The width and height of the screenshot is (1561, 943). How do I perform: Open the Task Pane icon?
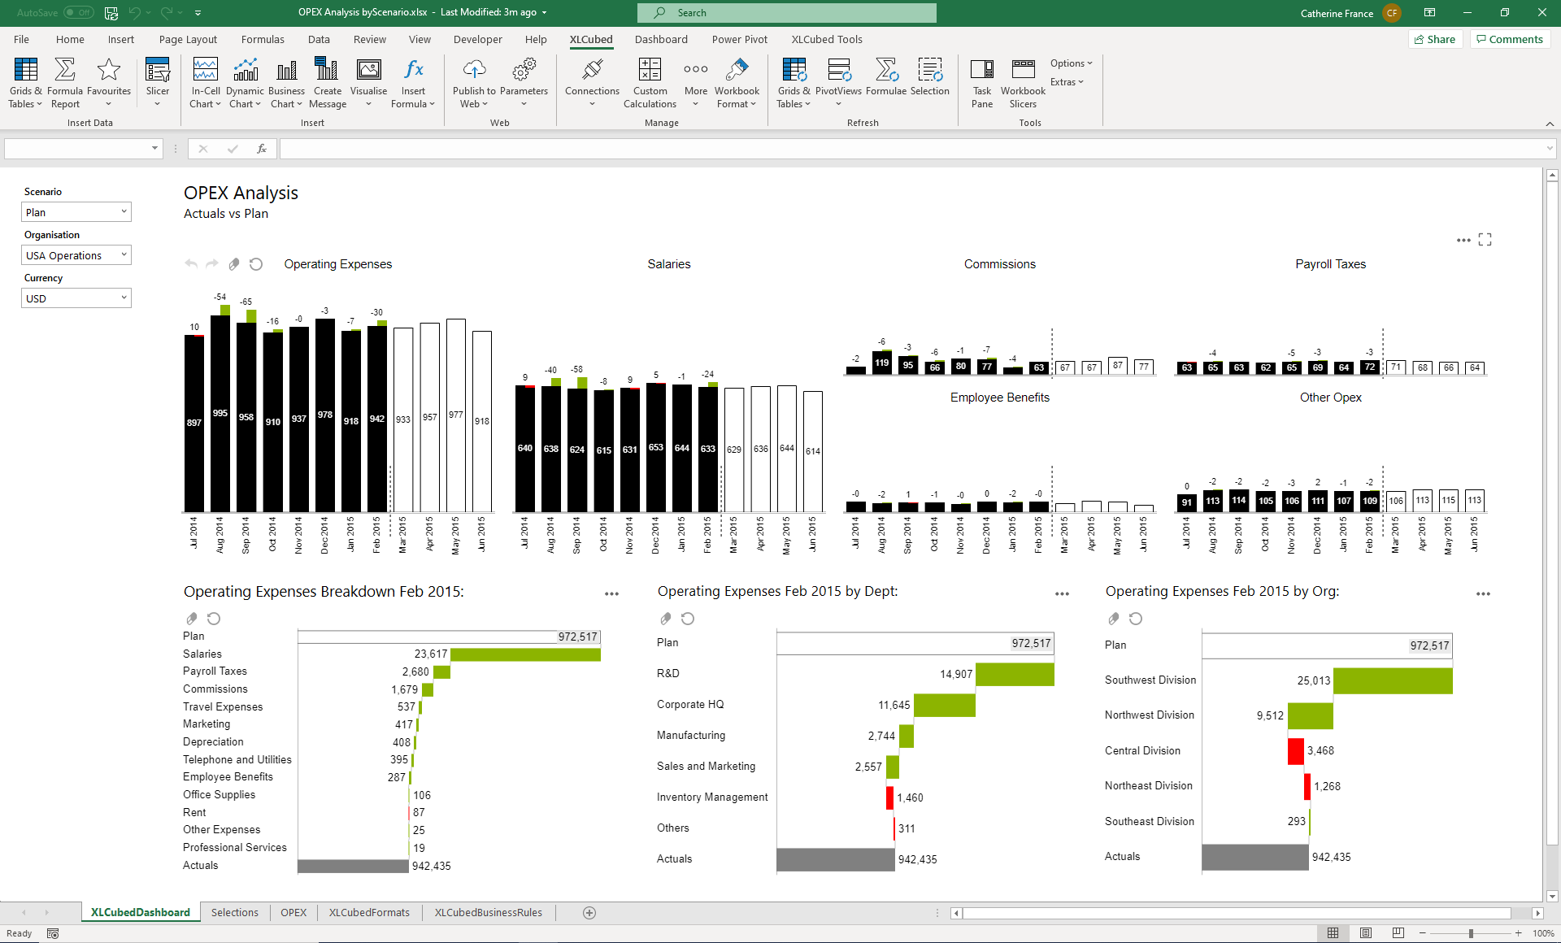982,81
